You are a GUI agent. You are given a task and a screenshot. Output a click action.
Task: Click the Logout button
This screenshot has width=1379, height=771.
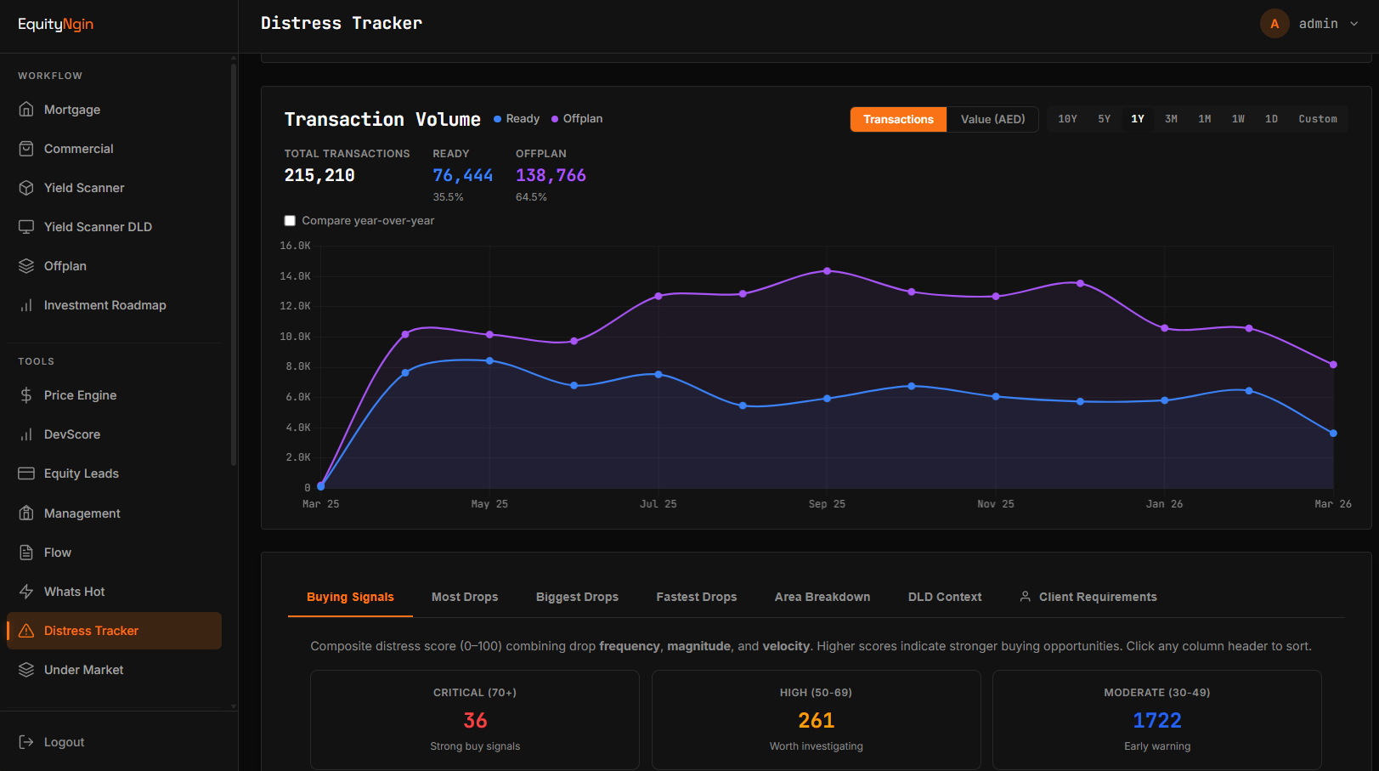tap(64, 741)
